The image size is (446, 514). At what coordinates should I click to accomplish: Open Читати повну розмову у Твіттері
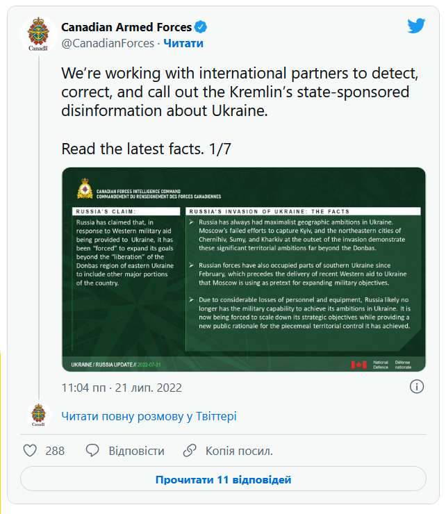(149, 416)
